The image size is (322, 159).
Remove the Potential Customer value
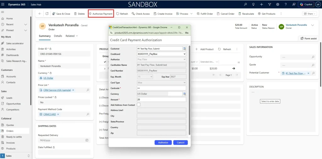click(308, 73)
